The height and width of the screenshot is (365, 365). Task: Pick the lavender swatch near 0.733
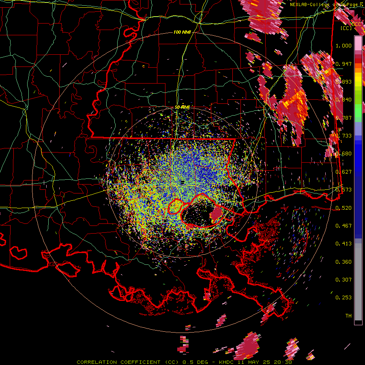358,129
